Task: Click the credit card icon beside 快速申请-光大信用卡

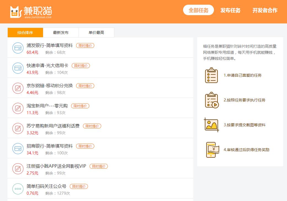Action: pos(18,68)
